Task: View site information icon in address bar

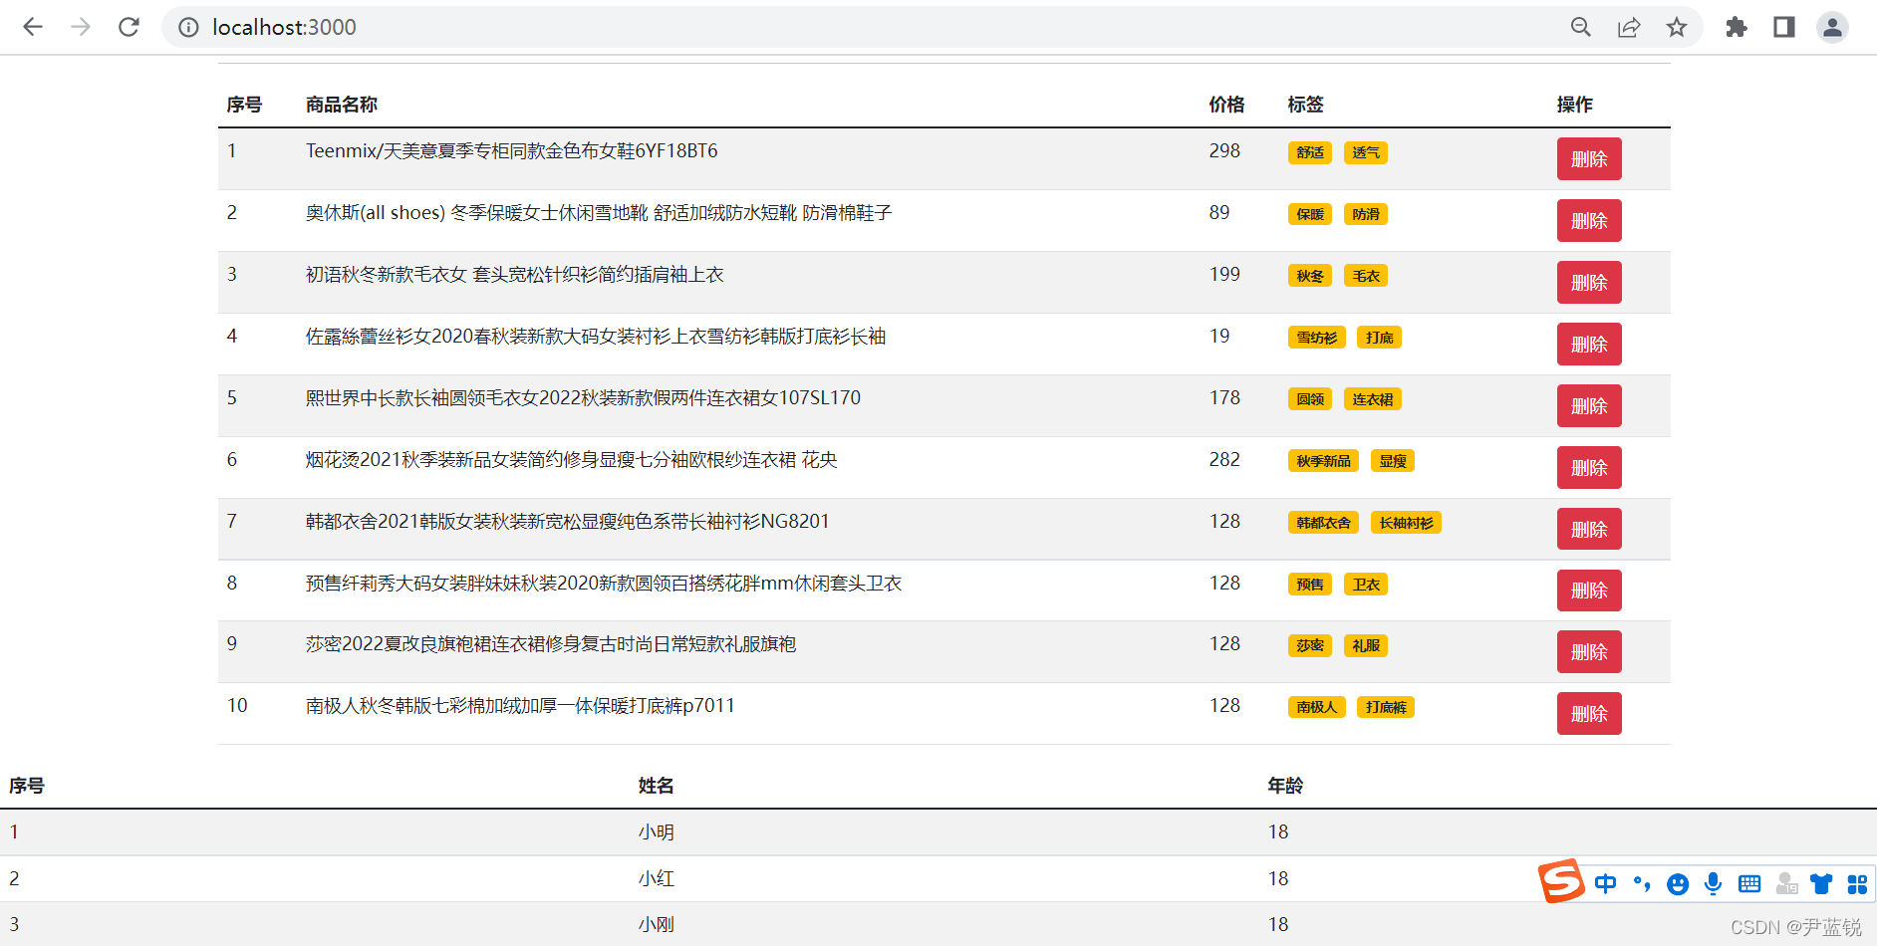Action: point(188,27)
